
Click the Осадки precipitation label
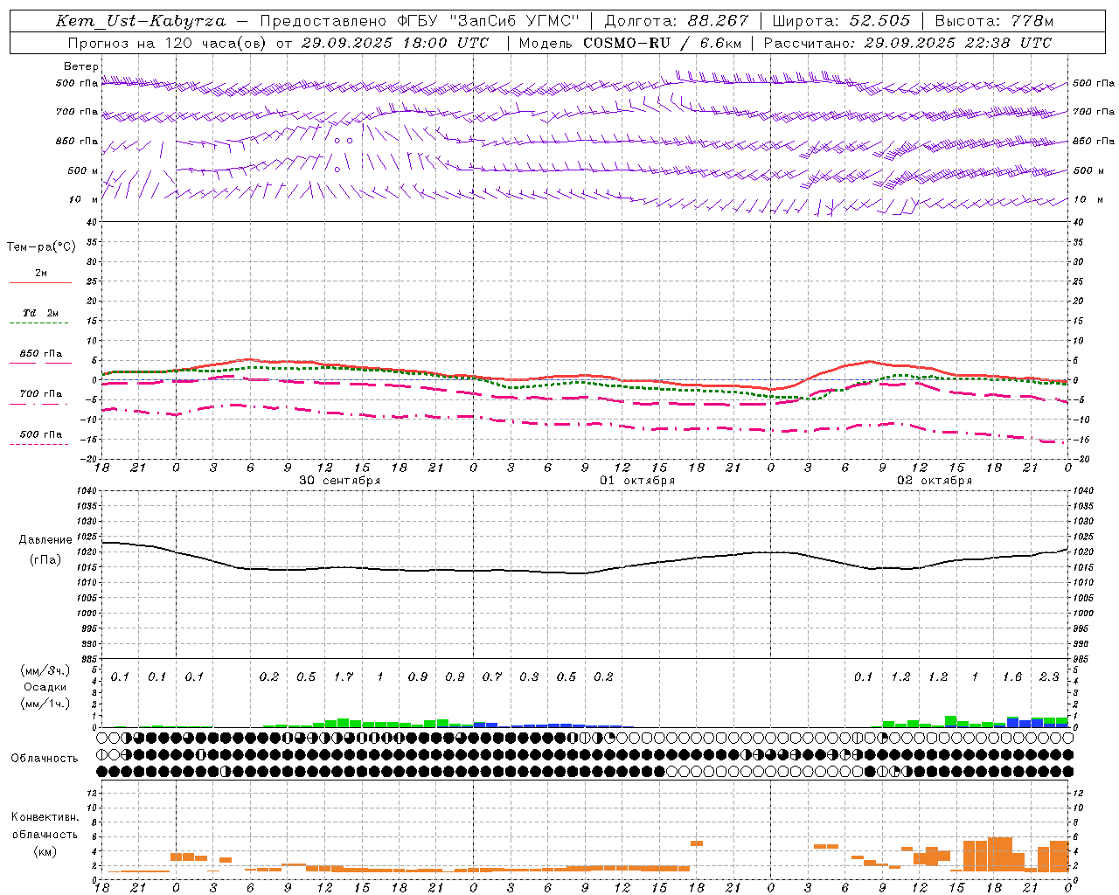click(45, 687)
